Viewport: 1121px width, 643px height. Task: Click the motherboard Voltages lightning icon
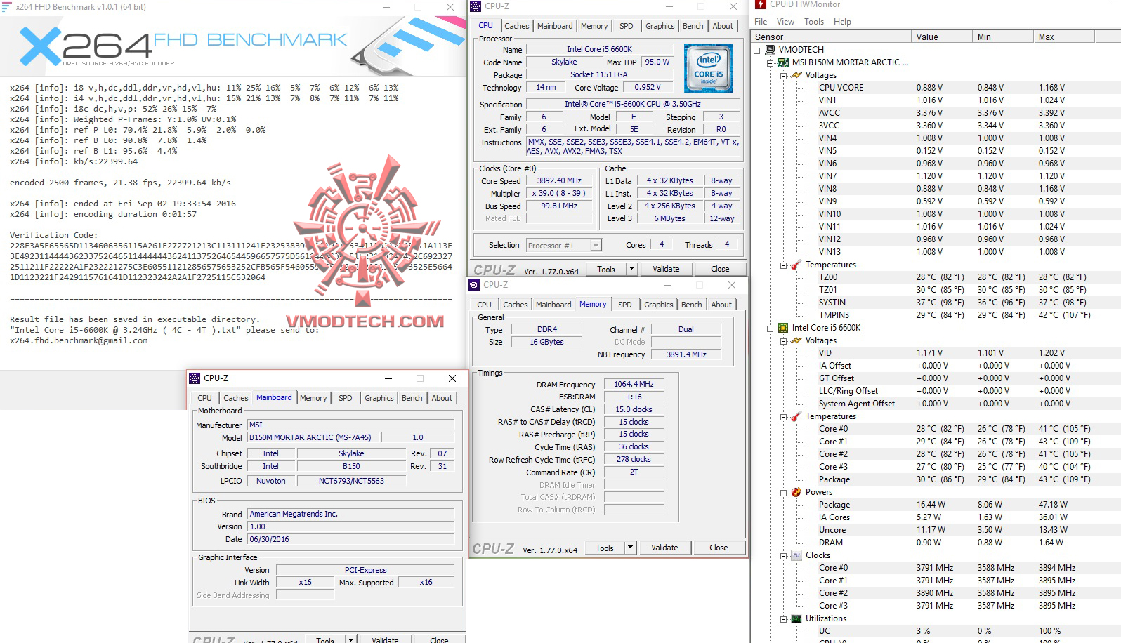(x=796, y=75)
